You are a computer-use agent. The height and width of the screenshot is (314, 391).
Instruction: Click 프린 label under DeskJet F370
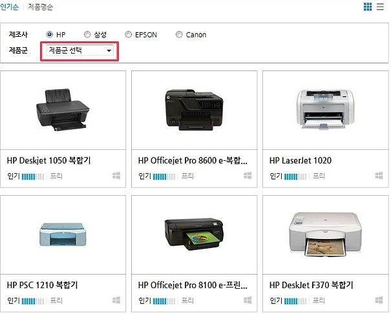click(x=319, y=300)
